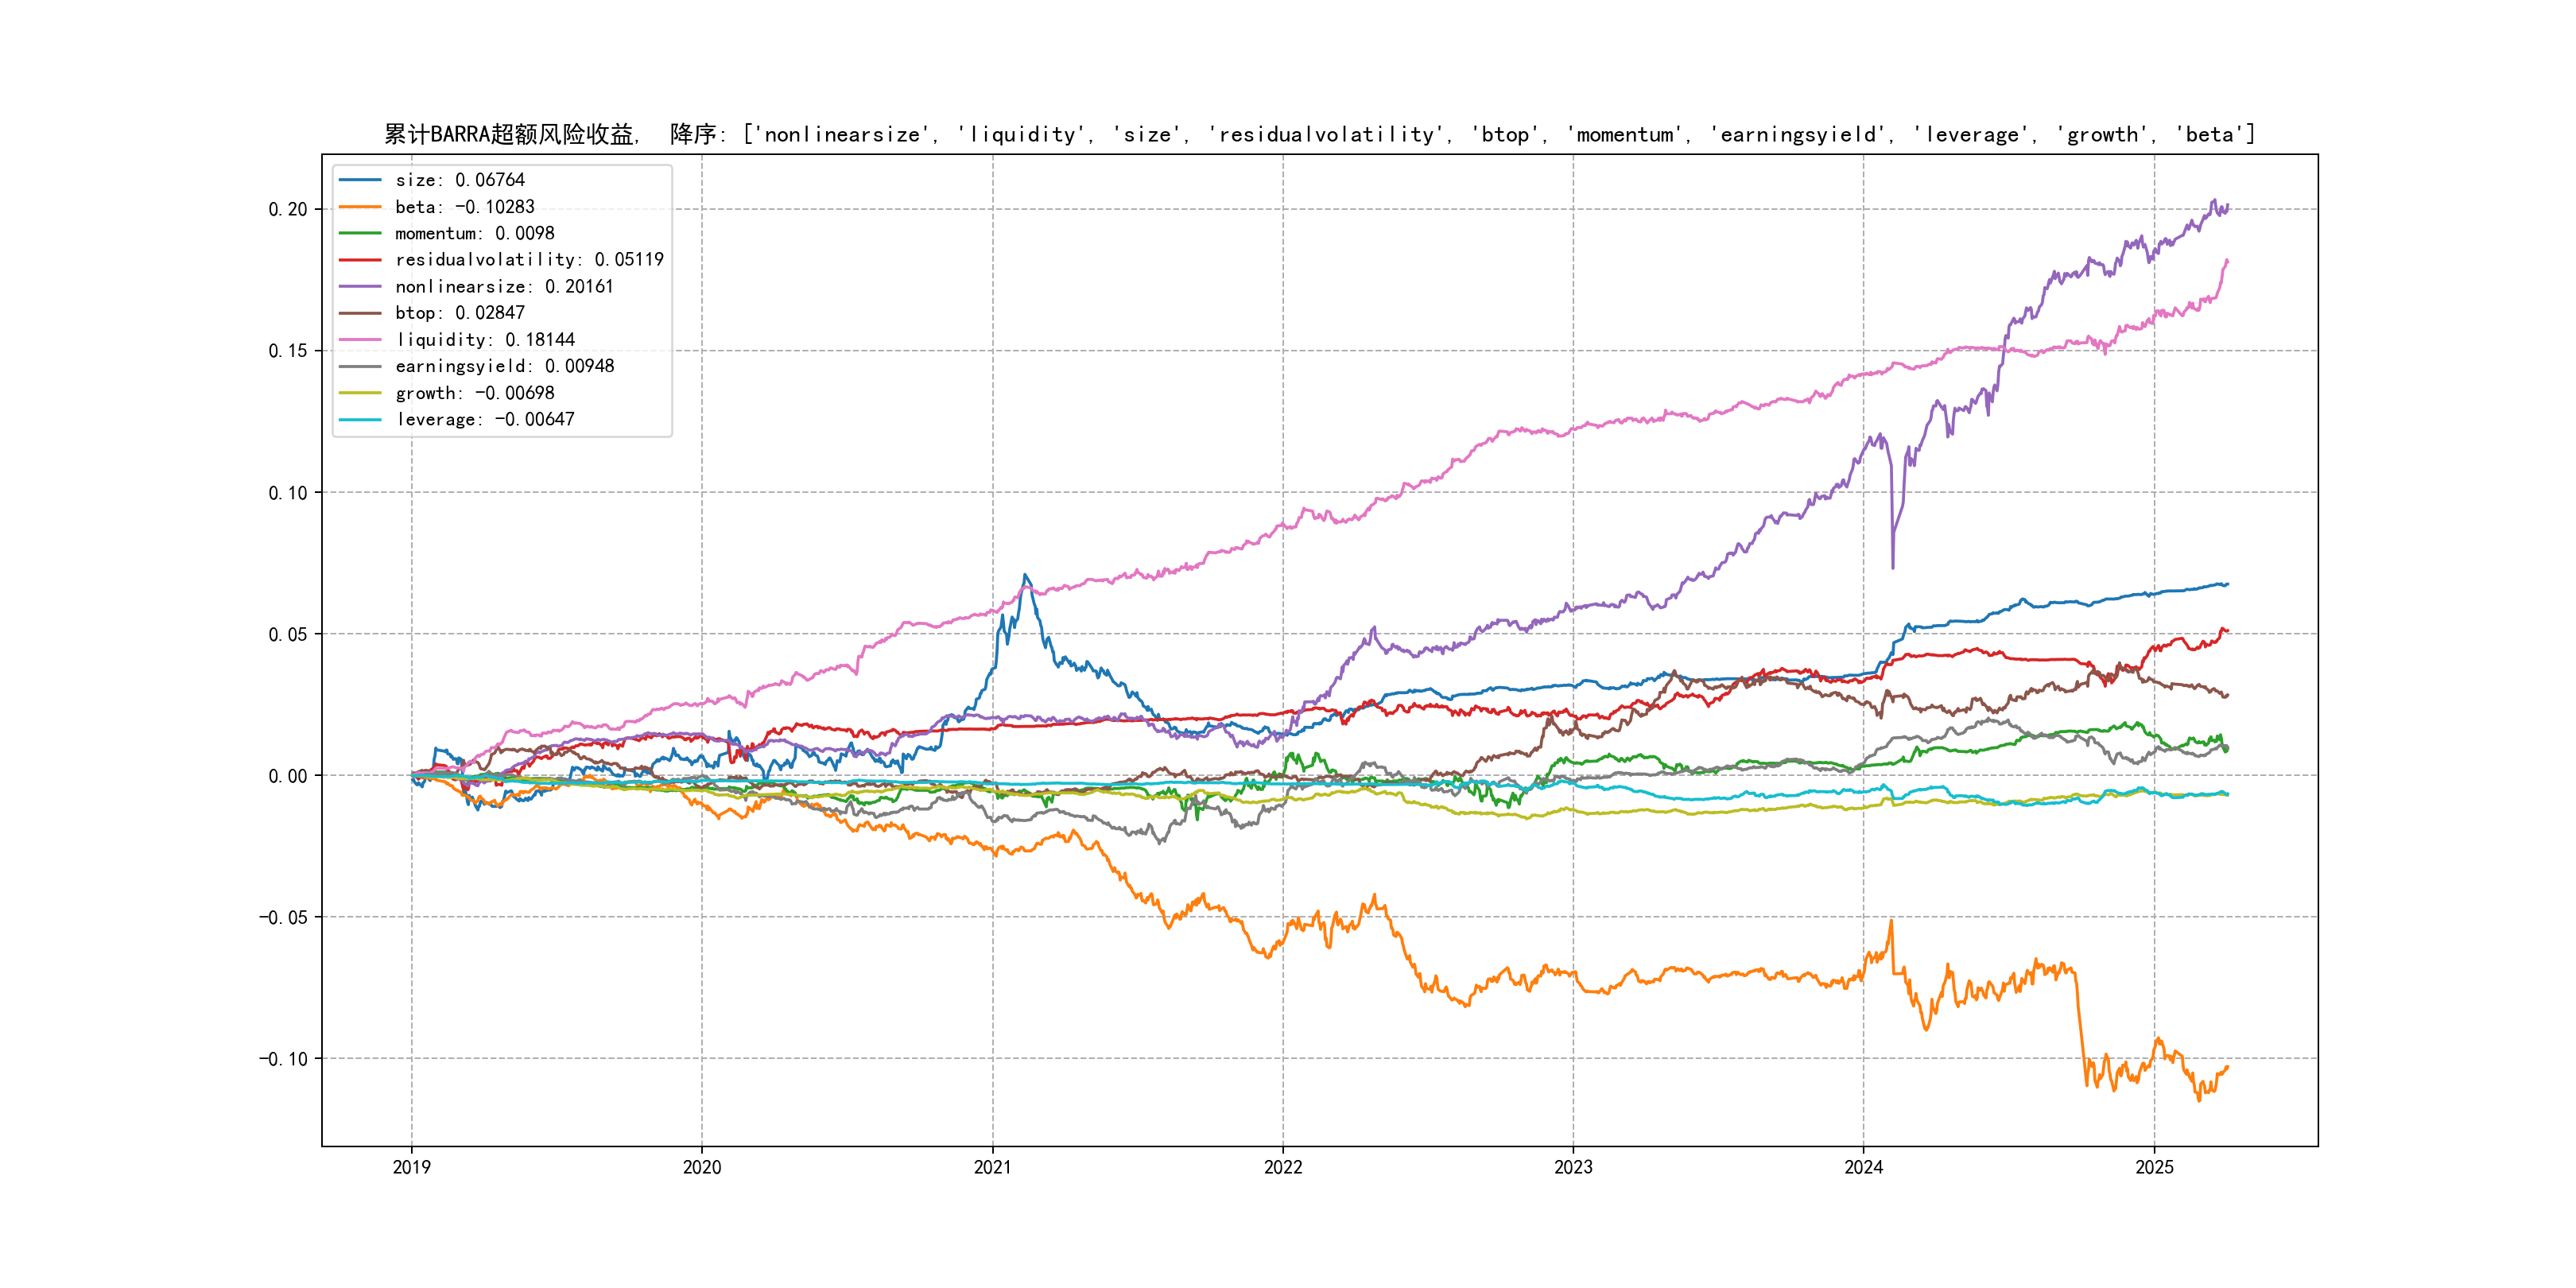Click the blue size line's peak in early 2021
The width and height of the screenshot is (2576, 1288).
(1025, 576)
